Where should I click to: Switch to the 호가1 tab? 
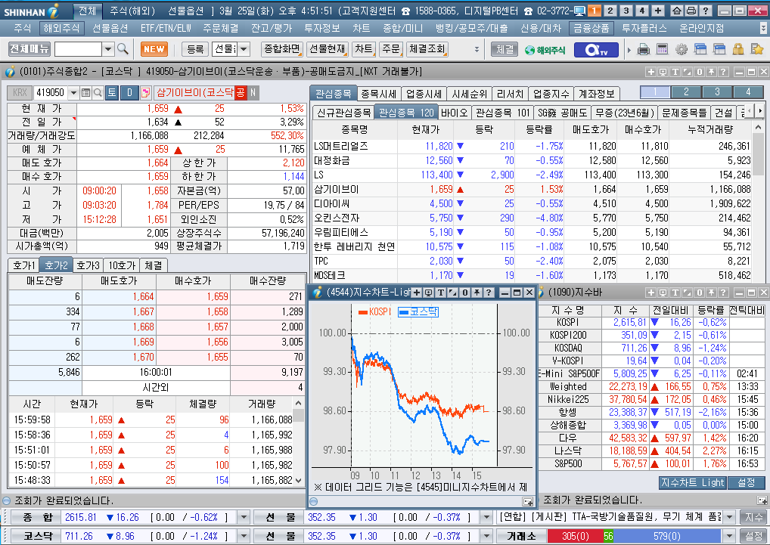[x=23, y=265]
